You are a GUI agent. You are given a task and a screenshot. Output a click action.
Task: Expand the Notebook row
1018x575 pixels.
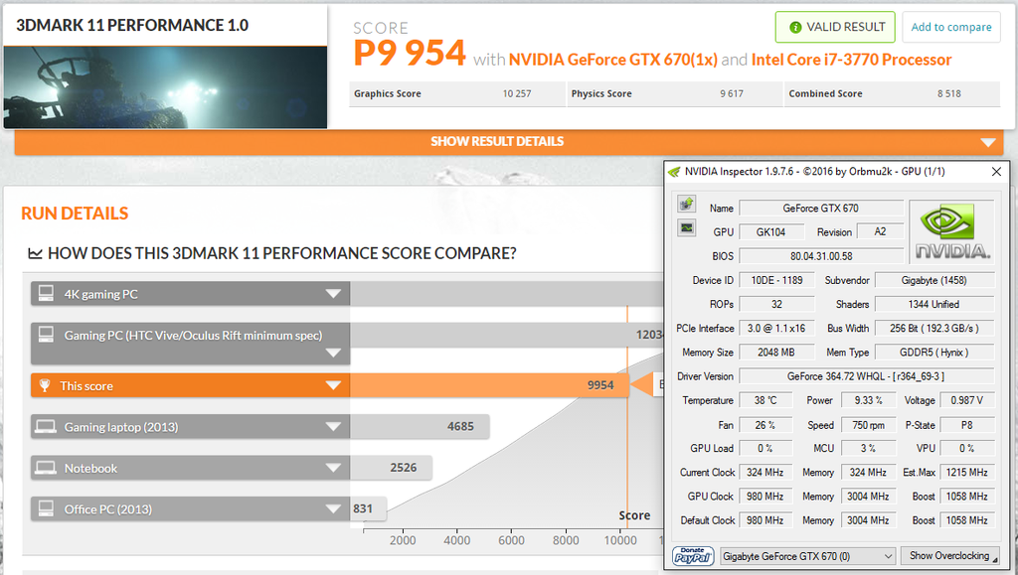point(333,468)
